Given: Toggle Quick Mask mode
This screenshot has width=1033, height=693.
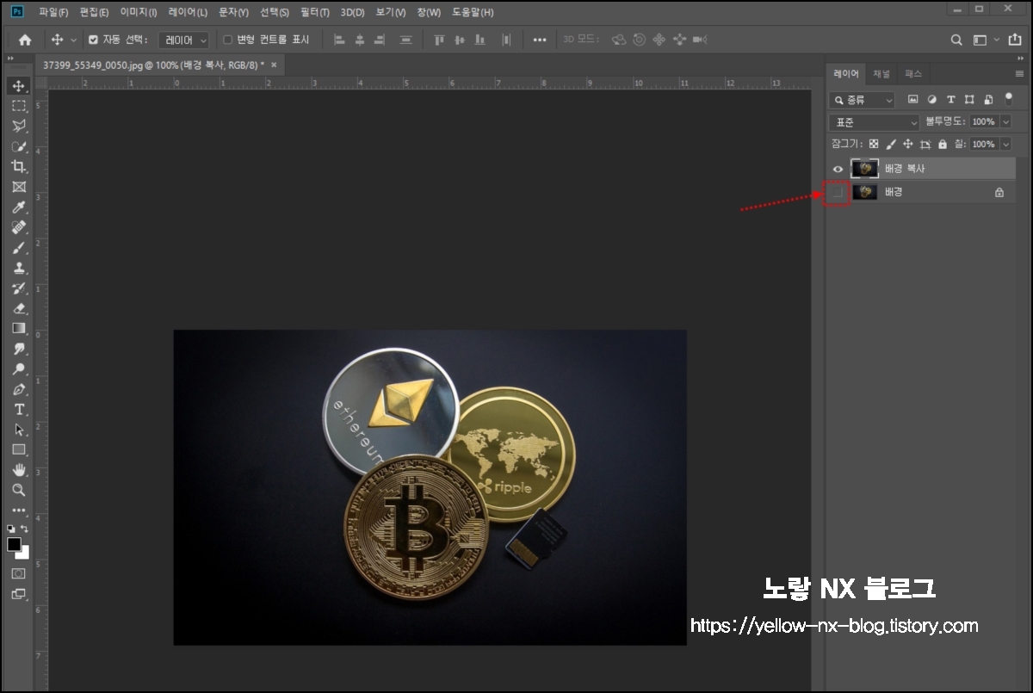Looking at the screenshot, I should click(19, 573).
